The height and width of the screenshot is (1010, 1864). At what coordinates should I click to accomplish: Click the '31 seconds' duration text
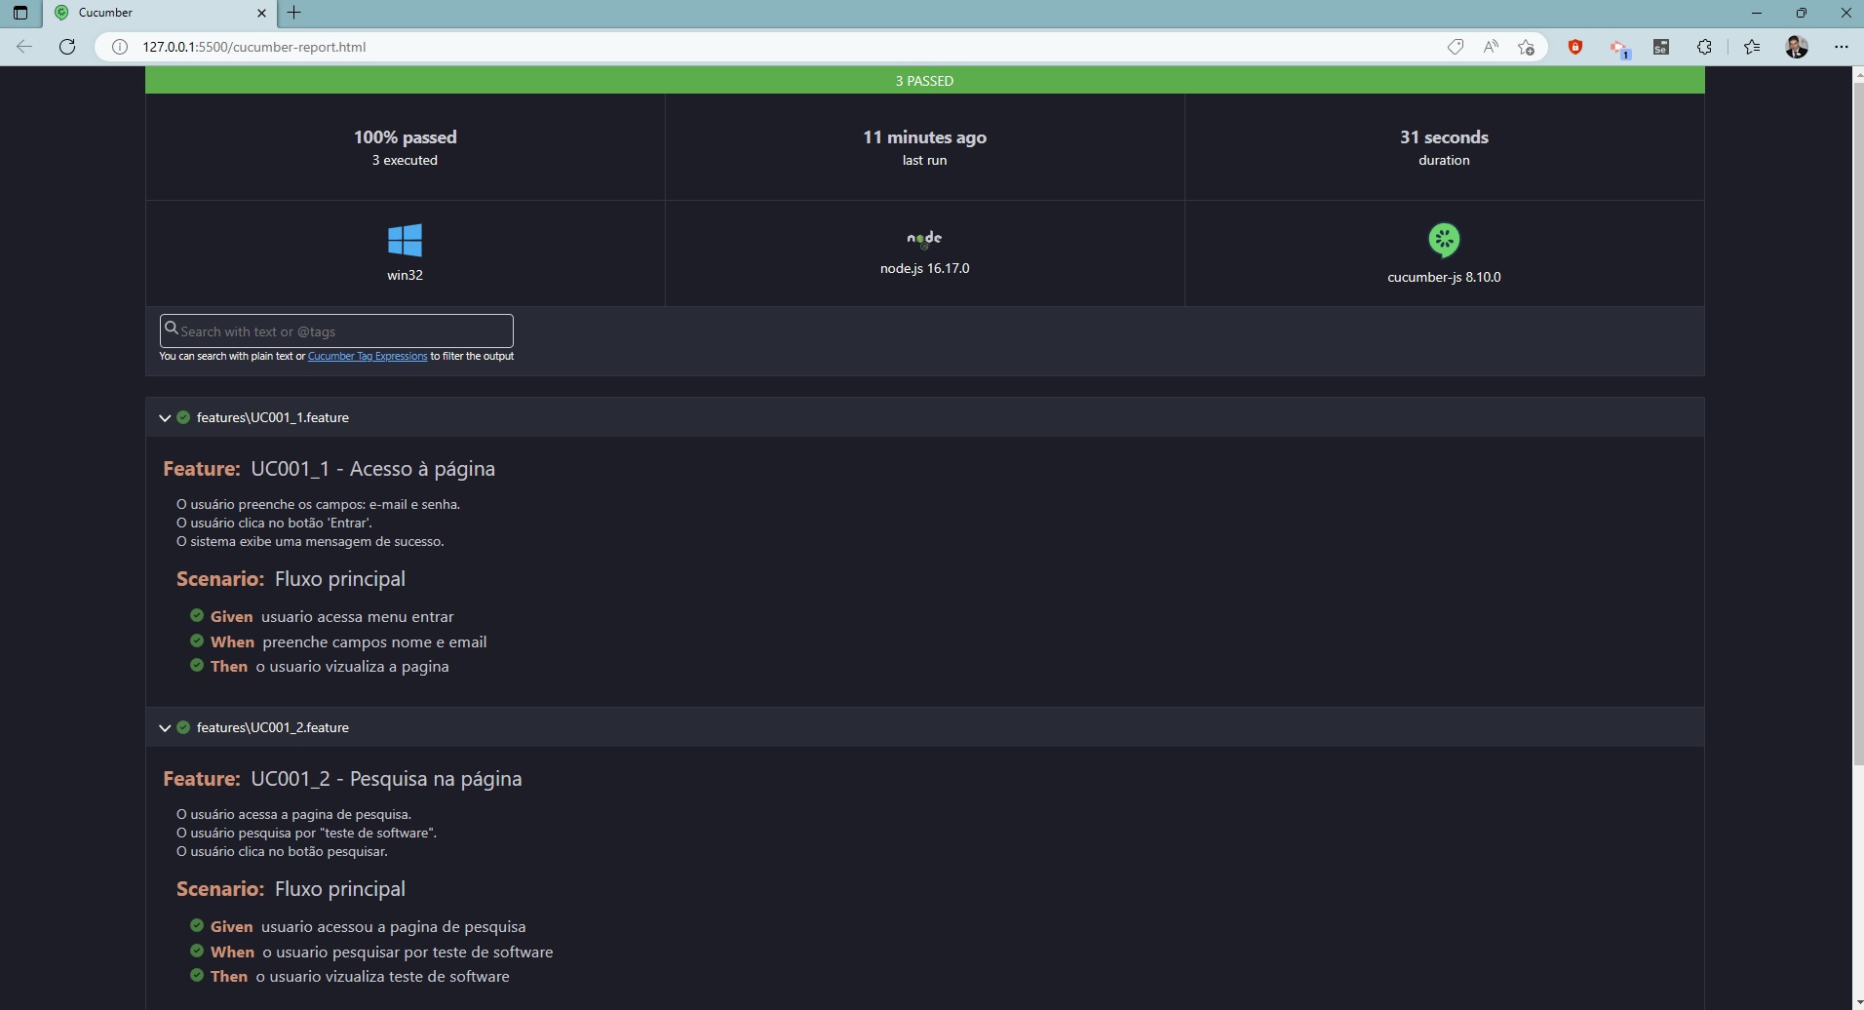1444,137
